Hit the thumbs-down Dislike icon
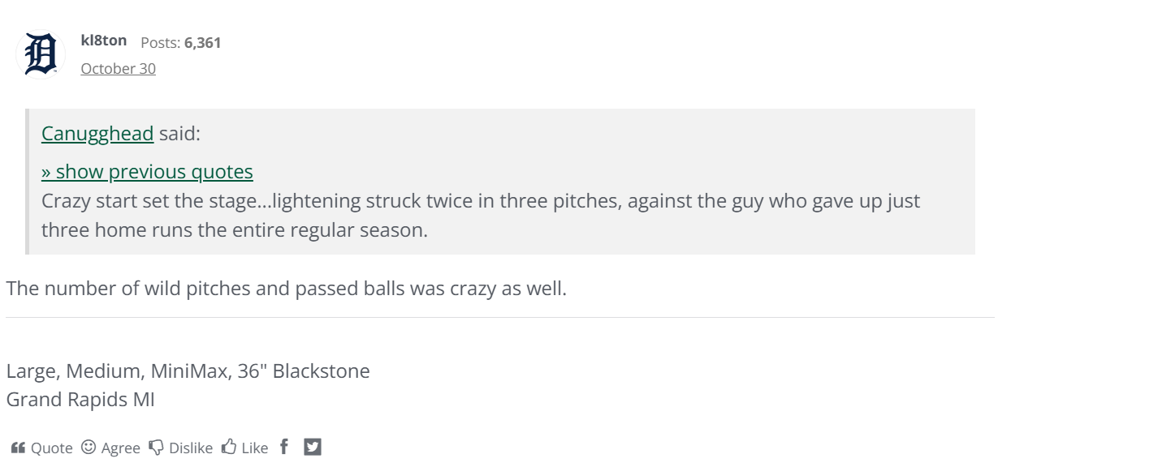Screen dimensions: 1158x467 click(x=156, y=448)
